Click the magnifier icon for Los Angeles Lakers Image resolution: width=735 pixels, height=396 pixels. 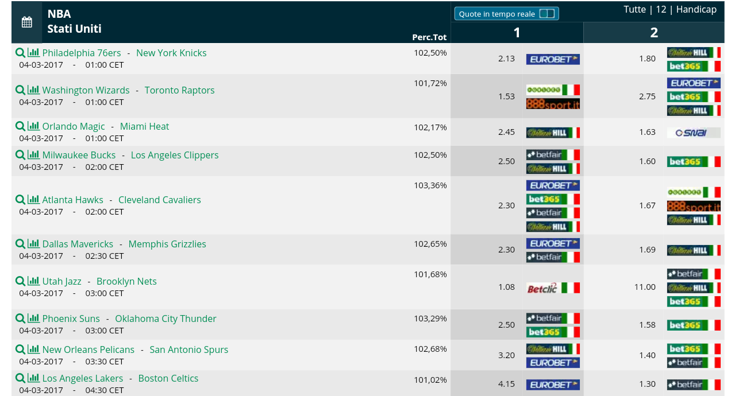[x=20, y=378]
